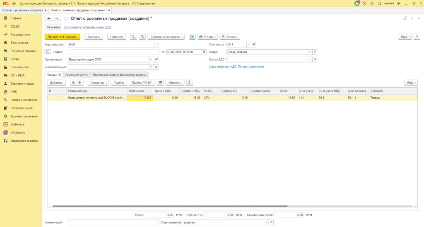
Task: Switch to the Агентские услуги tab
Action: (x=77, y=75)
